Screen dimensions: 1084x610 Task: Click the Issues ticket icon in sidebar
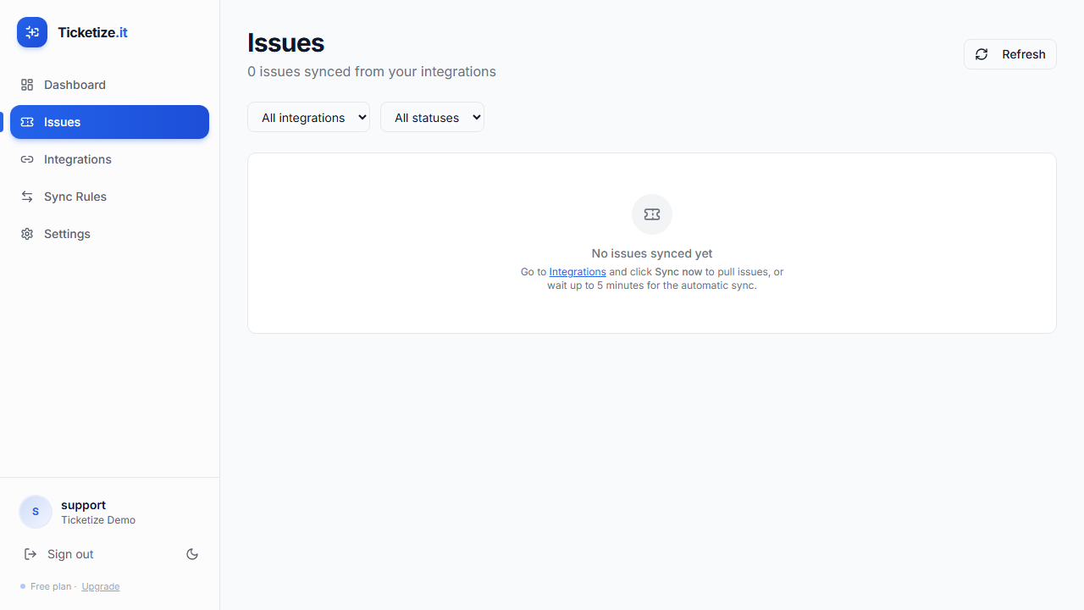point(27,122)
